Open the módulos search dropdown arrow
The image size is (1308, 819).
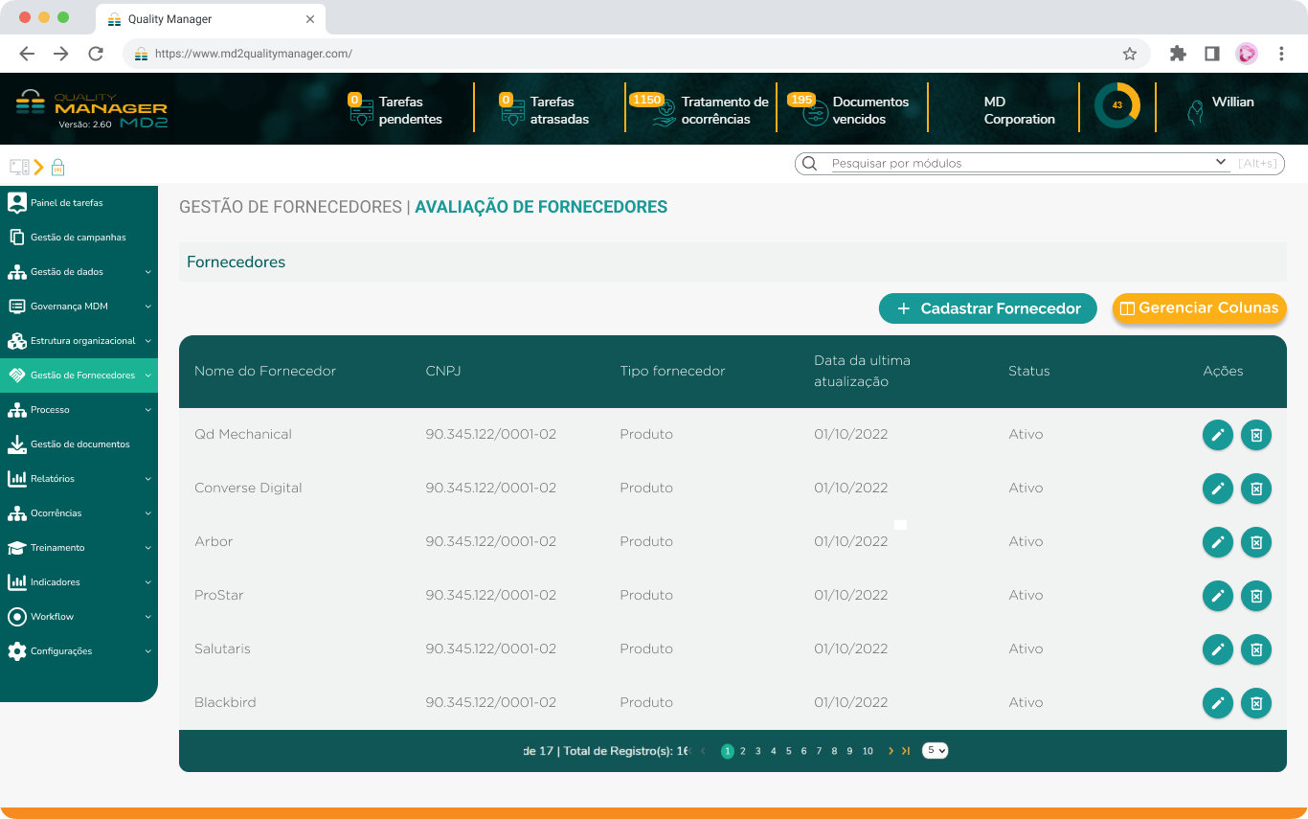pyautogui.click(x=1221, y=162)
